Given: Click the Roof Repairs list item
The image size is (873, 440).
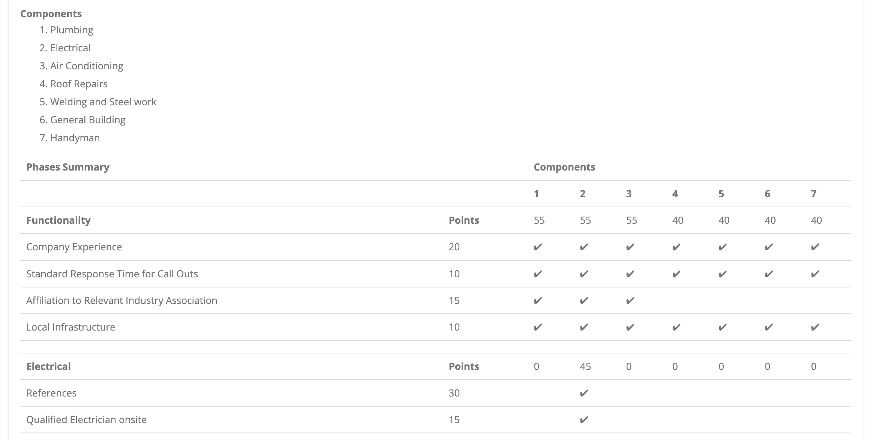Looking at the screenshot, I should [79, 84].
